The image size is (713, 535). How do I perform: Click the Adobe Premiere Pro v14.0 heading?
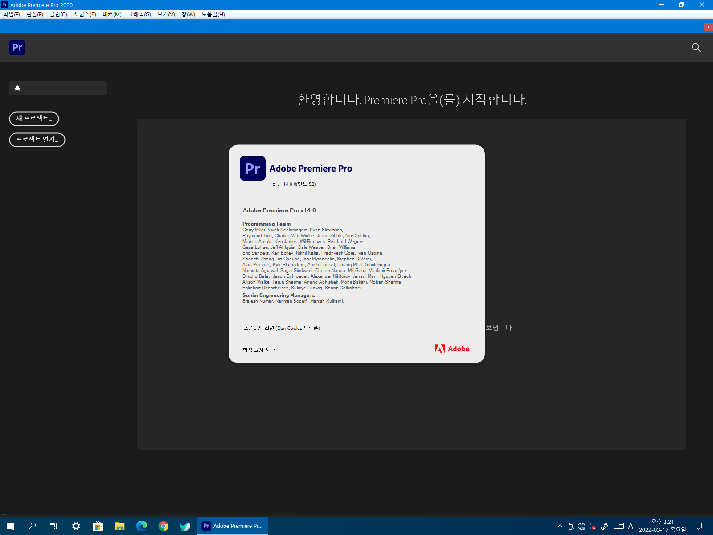(x=279, y=210)
